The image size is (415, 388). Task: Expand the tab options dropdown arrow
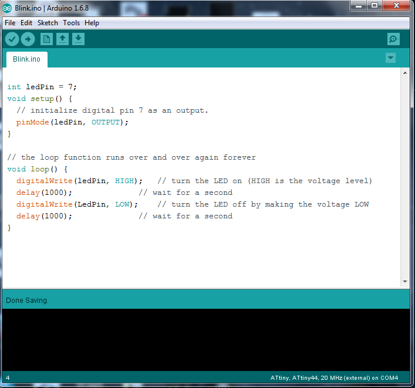(390, 58)
